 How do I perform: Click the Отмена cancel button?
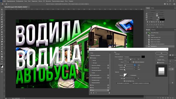[x=161, y=56]
